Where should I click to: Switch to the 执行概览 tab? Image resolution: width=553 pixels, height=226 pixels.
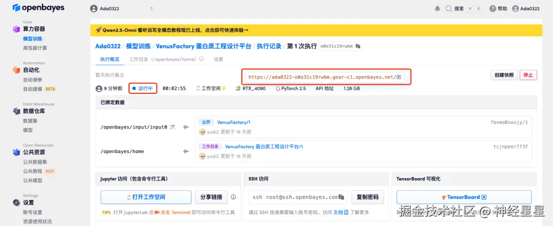(x=110, y=59)
